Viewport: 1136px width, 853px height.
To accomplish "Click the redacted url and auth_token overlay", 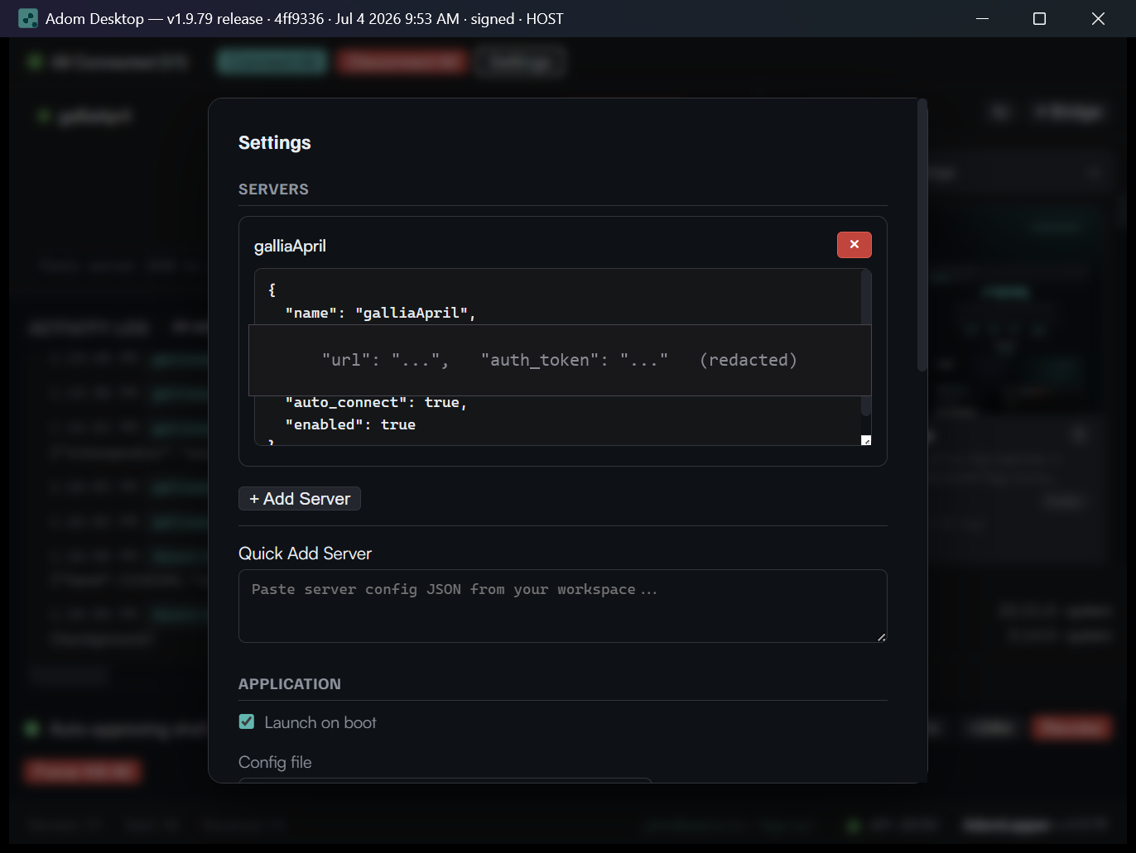I will coord(560,360).
